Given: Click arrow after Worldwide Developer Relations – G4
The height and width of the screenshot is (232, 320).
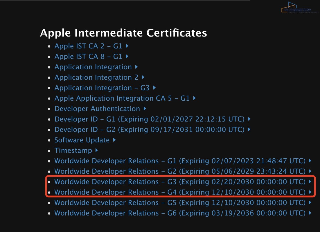Looking at the screenshot, I should (x=310, y=192).
